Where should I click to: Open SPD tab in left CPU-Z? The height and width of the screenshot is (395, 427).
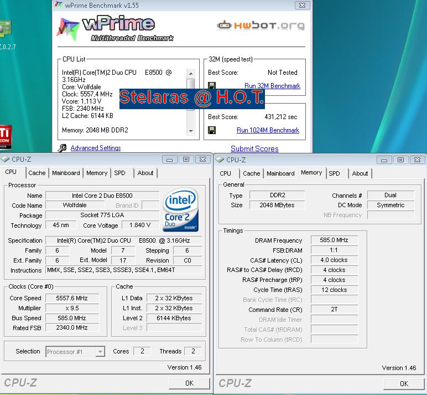click(x=119, y=173)
